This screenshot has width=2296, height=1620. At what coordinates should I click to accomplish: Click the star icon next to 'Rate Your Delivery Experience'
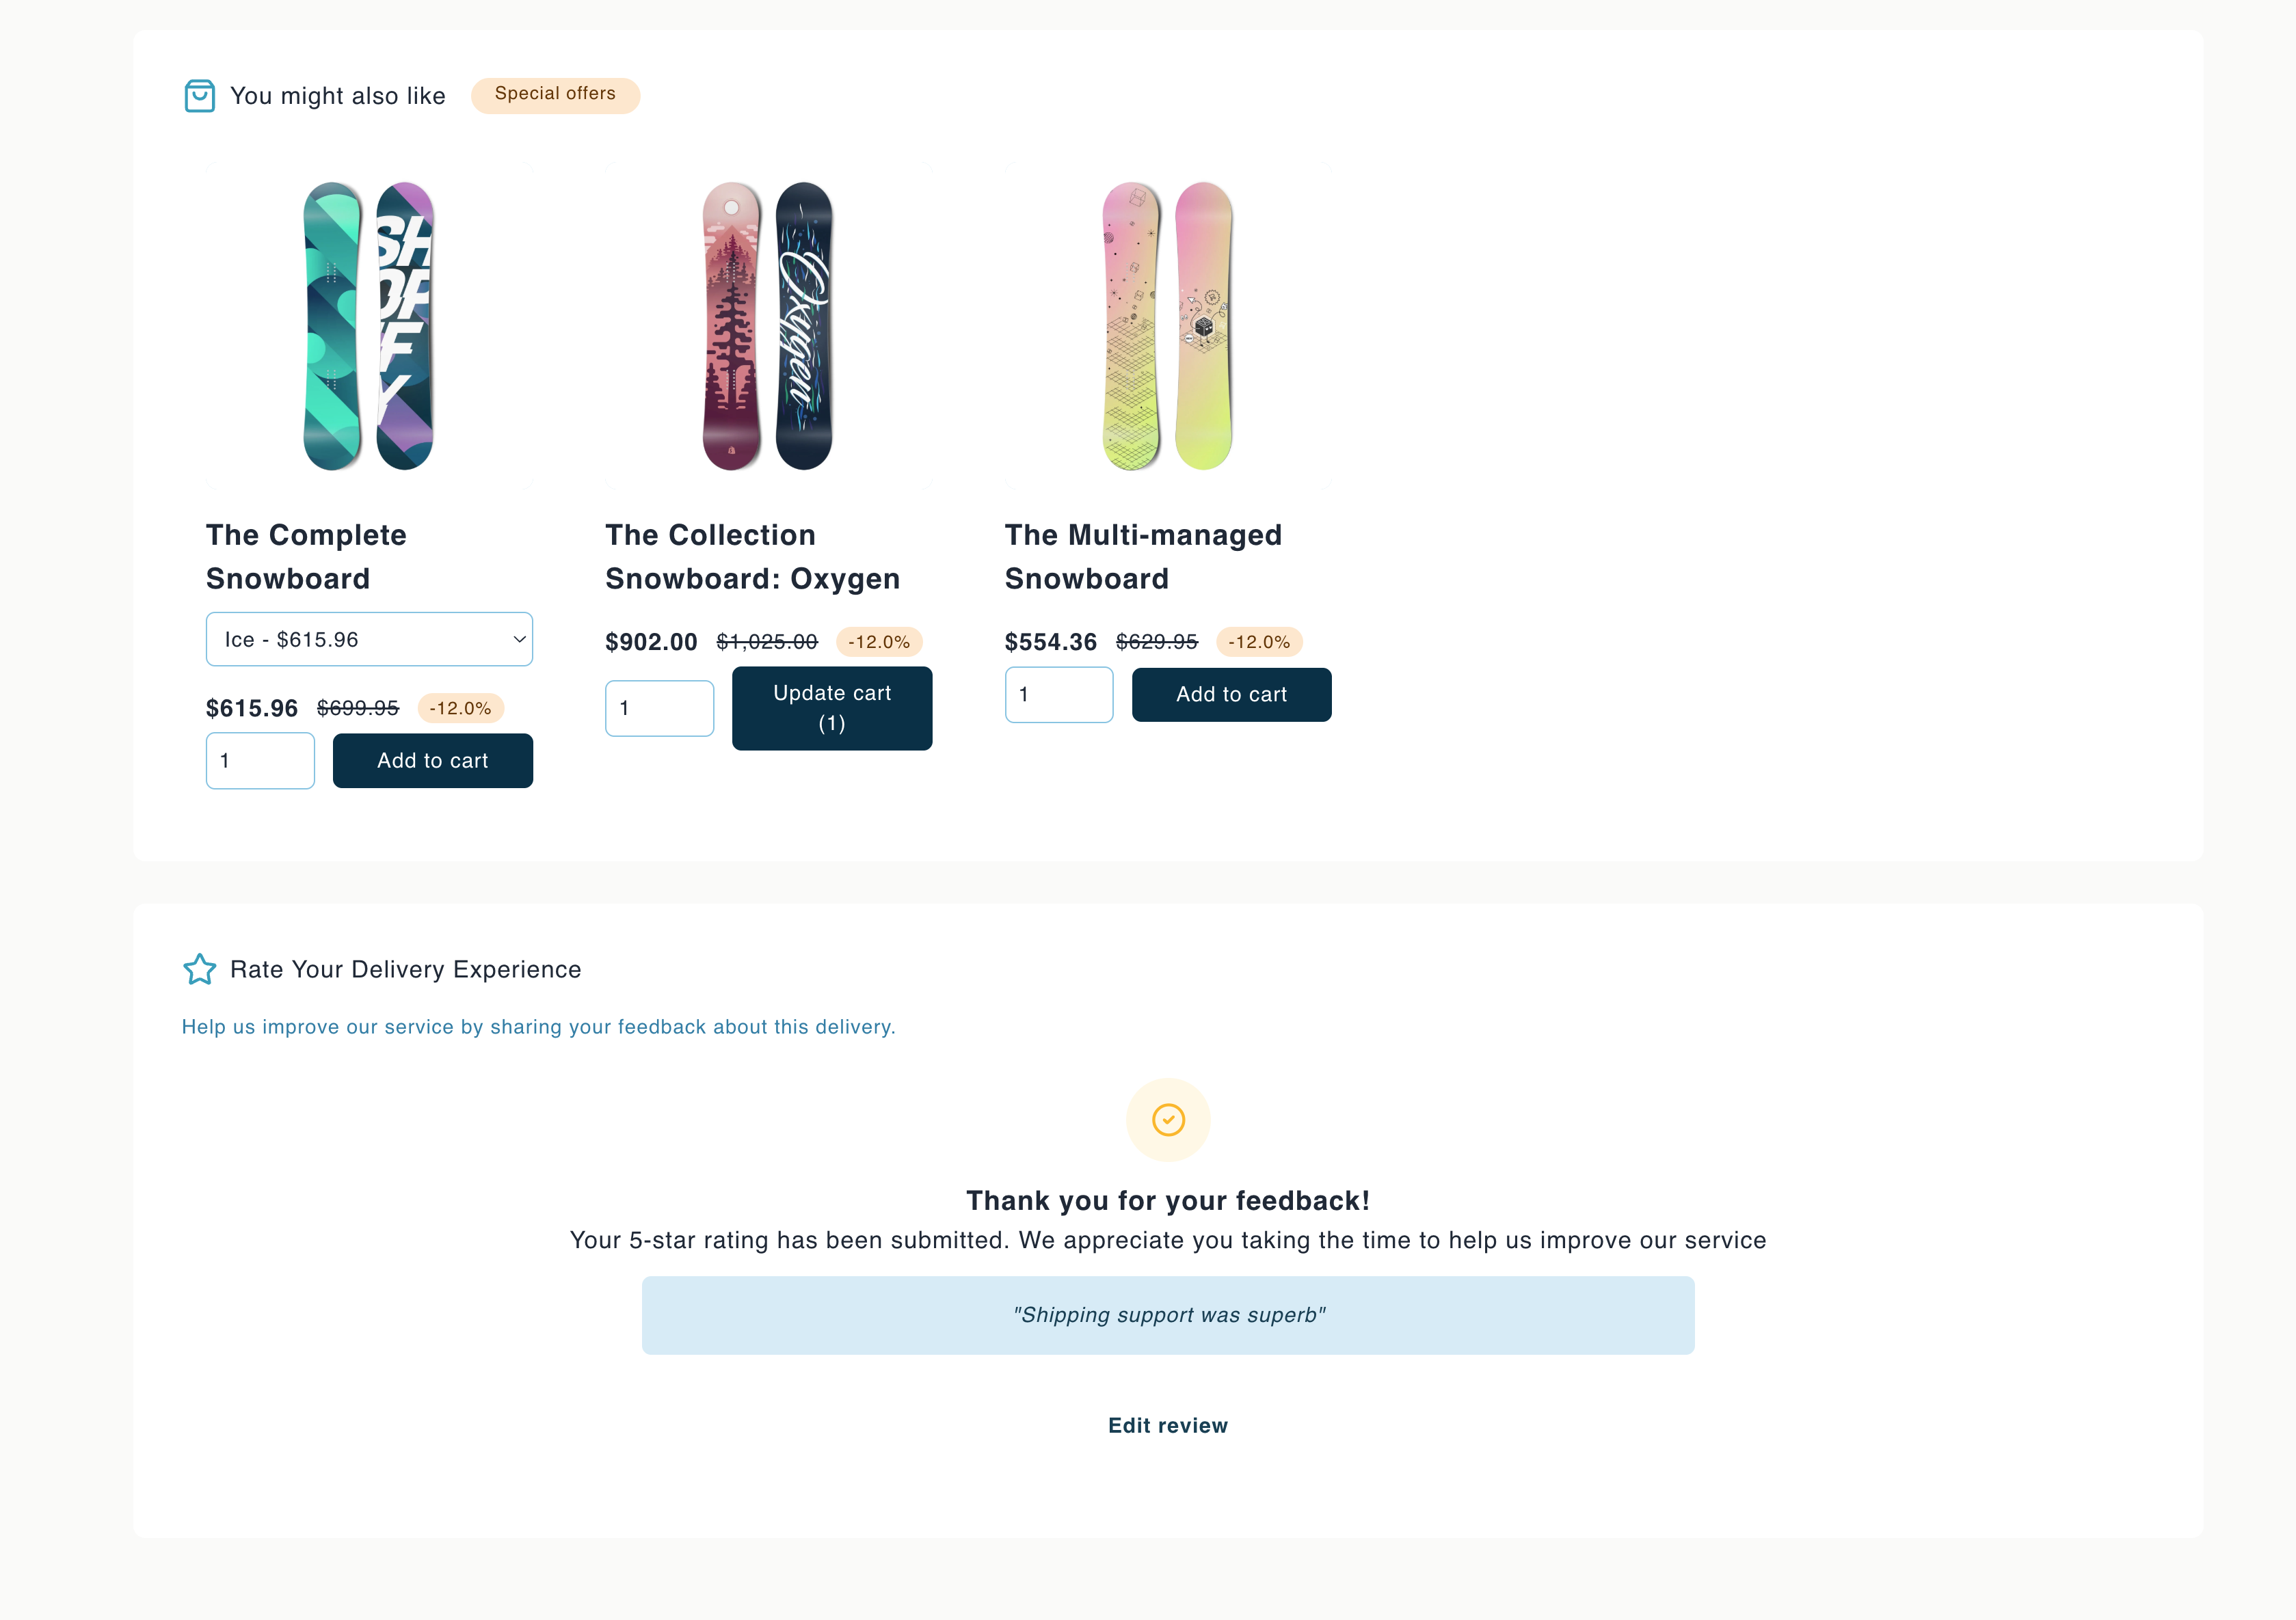point(200,969)
